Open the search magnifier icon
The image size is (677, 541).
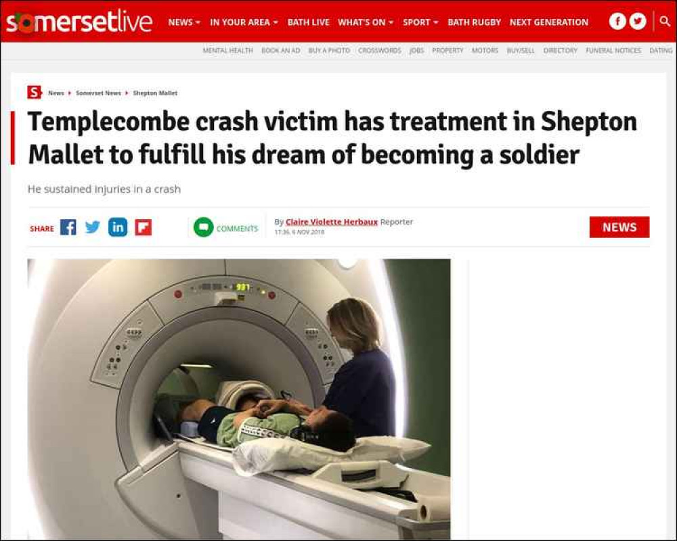coord(665,21)
